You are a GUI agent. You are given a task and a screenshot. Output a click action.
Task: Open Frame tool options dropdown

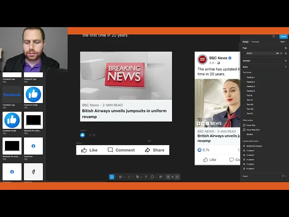pos(124,177)
